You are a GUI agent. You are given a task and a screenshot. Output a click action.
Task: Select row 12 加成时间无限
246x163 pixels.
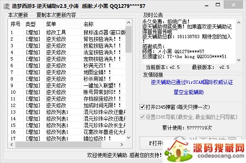[x=67, y=105]
